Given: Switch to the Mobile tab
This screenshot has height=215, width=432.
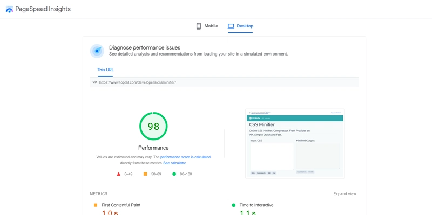Looking at the screenshot, I should click(207, 26).
